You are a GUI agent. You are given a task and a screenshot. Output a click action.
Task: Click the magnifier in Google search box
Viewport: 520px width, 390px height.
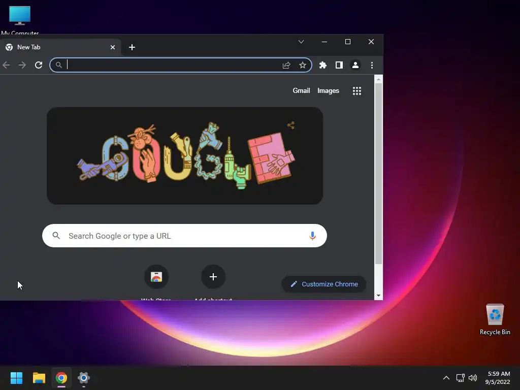pos(56,236)
